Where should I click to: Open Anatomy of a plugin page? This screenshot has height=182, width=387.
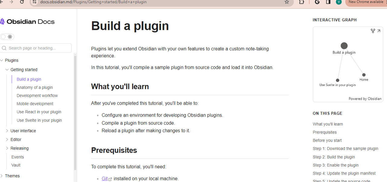click(x=35, y=87)
